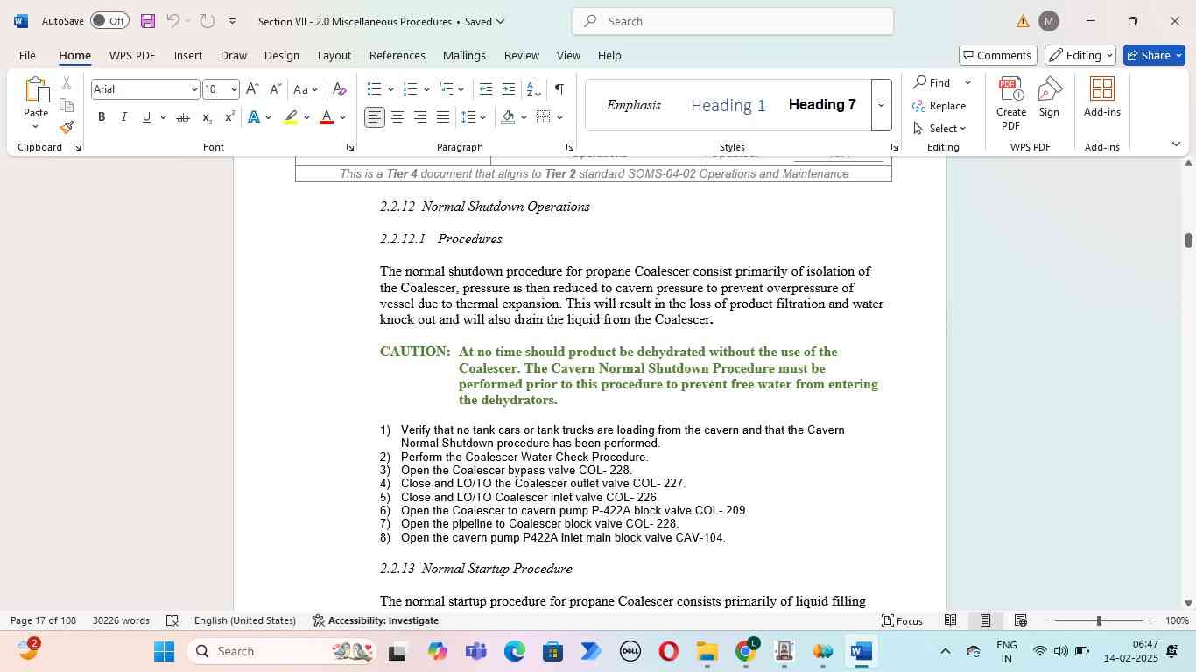
Task: Increase the paragraph indent
Action: 510,89
